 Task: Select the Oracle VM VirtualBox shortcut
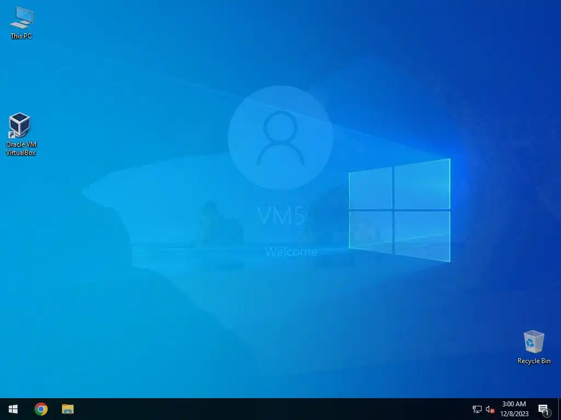21,134
